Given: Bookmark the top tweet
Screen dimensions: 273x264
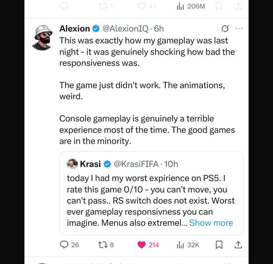Looking at the screenshot, I should [219, 6].
